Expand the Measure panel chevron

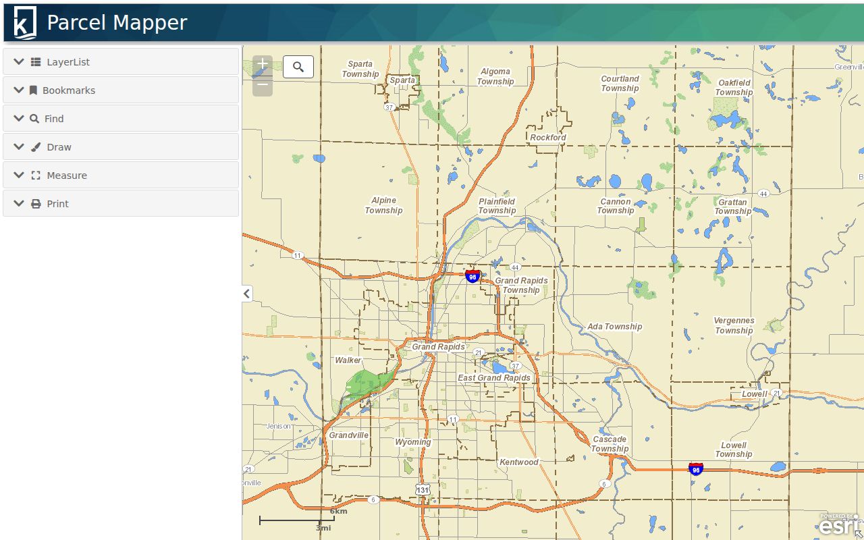(x=19, y=175)
